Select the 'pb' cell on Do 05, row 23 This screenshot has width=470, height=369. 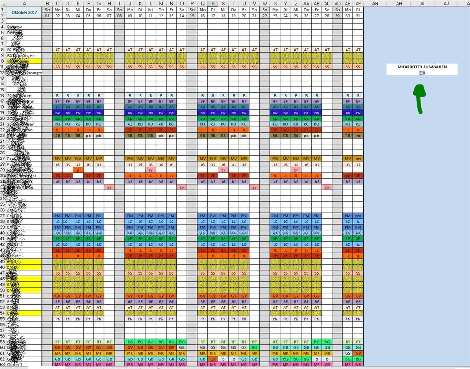click(x=89, y=136)
